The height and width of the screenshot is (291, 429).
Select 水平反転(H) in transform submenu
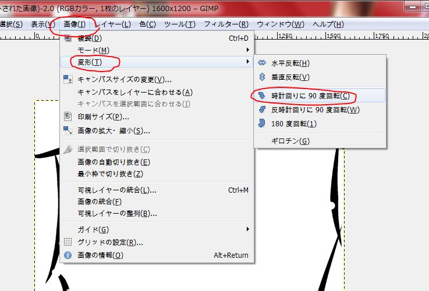pyautogui.click(x=320, y=63)
